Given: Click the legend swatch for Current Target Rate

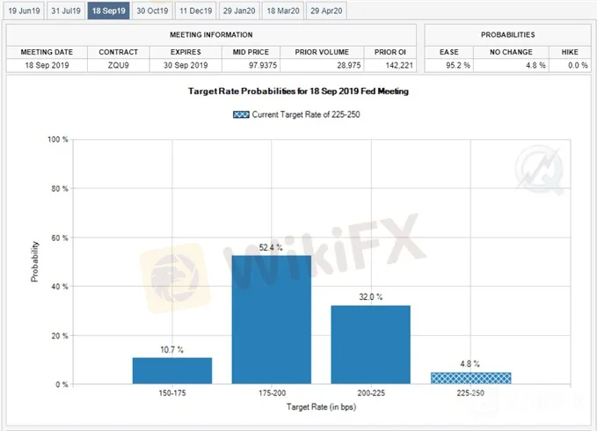Looking at the screenshot, I should [x=241, y=114].
